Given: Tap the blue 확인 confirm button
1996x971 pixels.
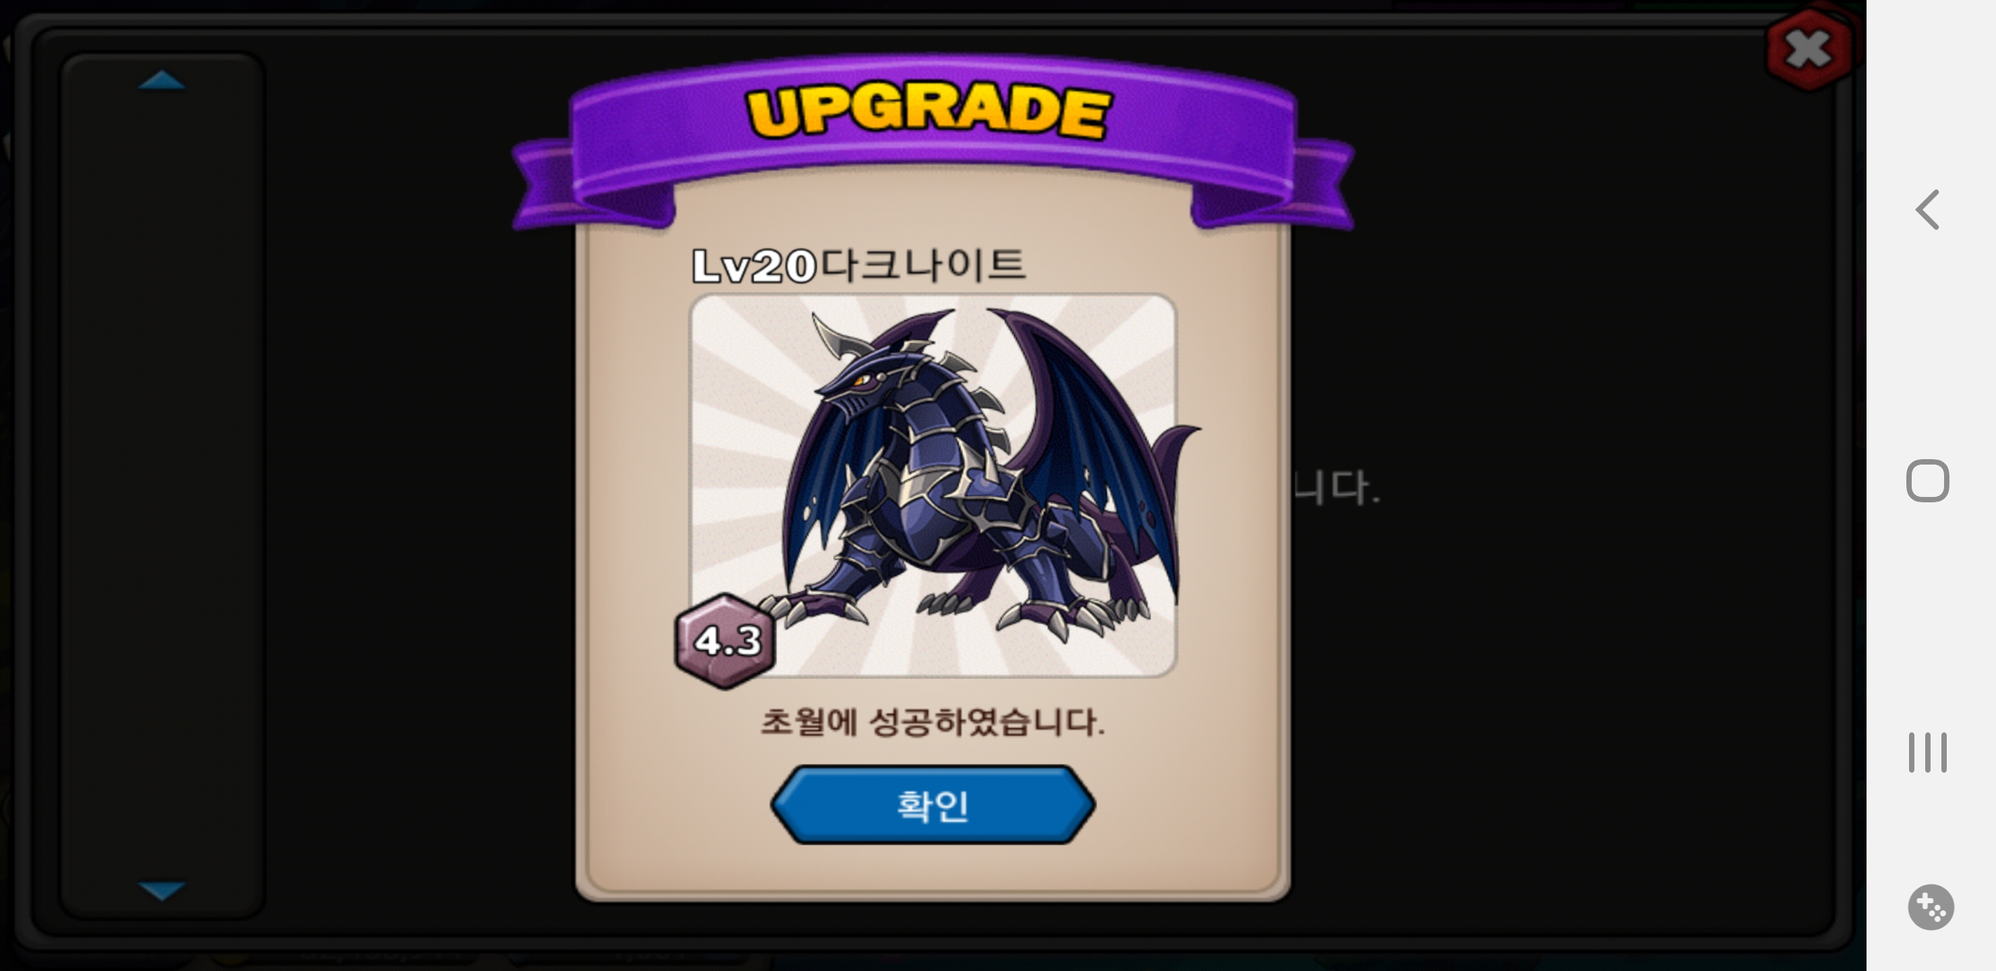Looking at the screenshot, I should [932, 805].
